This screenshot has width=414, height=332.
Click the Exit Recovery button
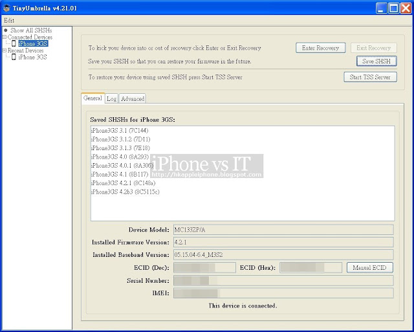click(374, 48)
